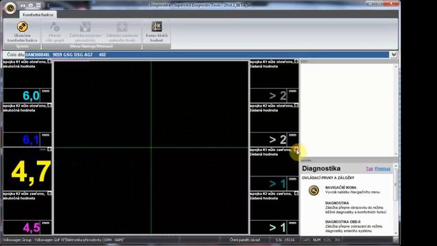
Task: Select the white > 2 value for K2 otevřeno
Action: click(x=278, y=139)
